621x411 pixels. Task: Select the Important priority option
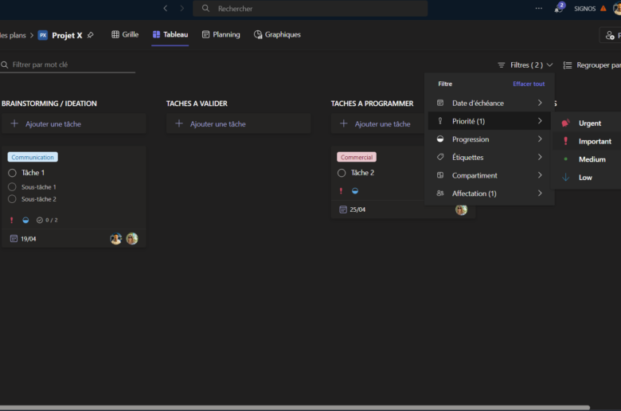click(594, 142)
